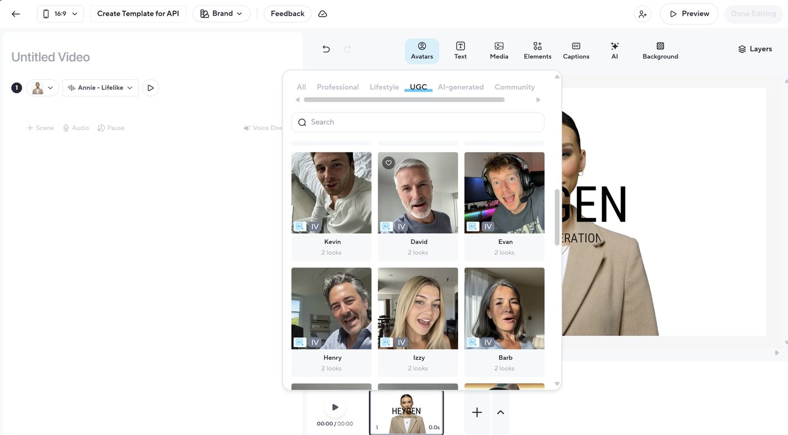Click the Create Template for API button

[x=137, y=13]
